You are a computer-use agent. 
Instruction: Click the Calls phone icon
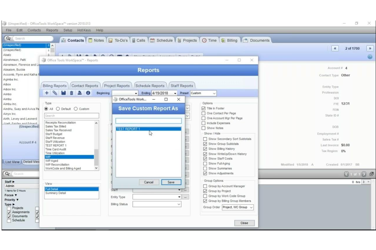[134, 40]
